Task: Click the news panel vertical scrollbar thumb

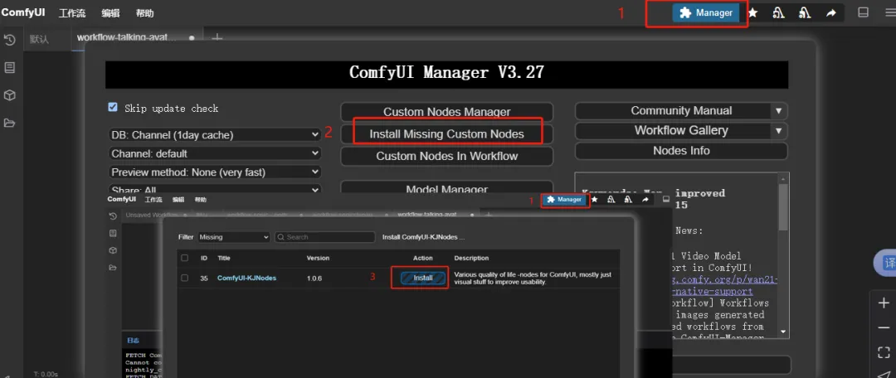Action: [x=783, y=206]
